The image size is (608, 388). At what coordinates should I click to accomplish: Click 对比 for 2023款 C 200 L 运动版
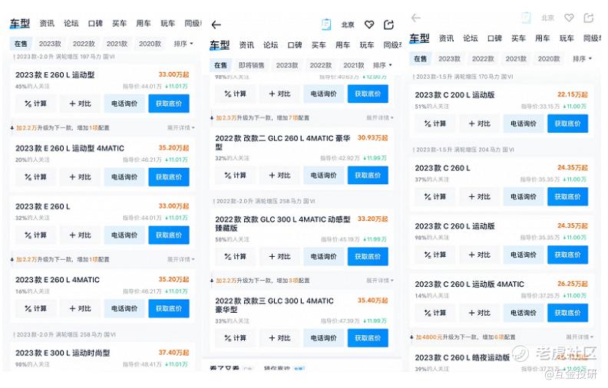(x=479, y=123)
